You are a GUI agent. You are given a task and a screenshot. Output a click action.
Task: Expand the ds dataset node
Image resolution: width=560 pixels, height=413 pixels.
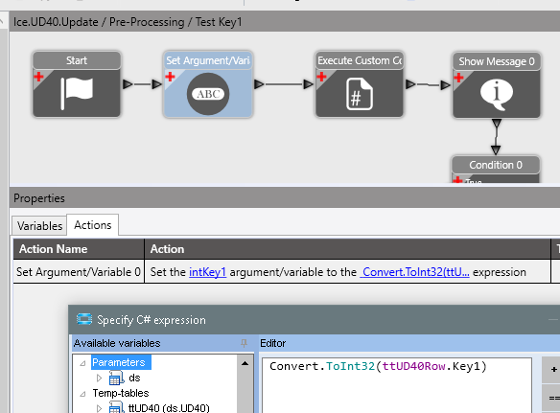click(100, 378)
